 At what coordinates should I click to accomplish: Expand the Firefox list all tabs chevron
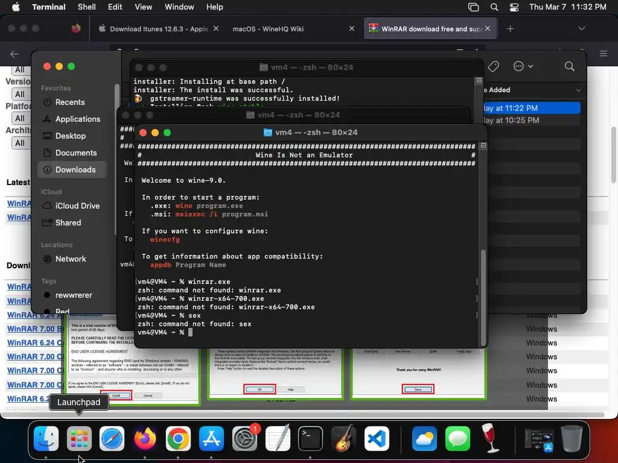click(x=581, y=28)
